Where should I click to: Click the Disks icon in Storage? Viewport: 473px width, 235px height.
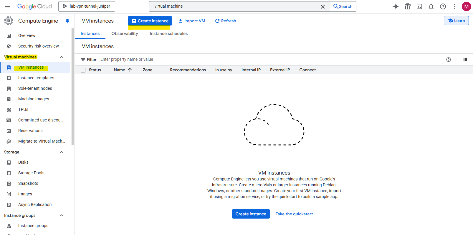9,162
